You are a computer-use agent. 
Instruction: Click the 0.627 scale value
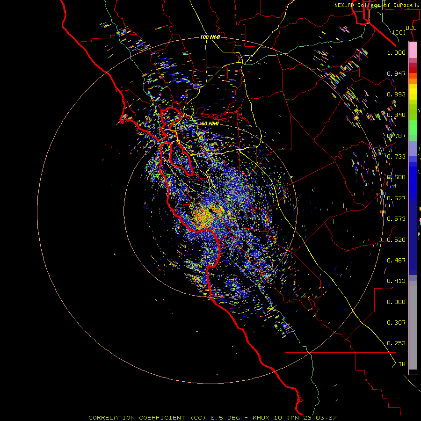(396, 198)
